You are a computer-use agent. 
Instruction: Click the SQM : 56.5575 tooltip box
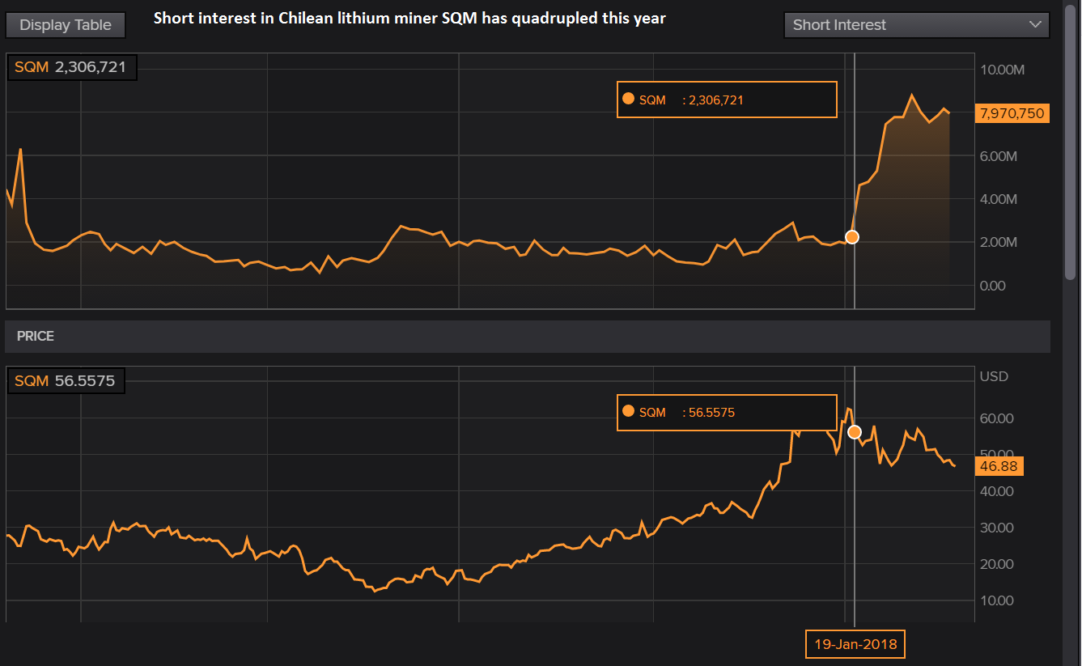click(x=726, y=412)
